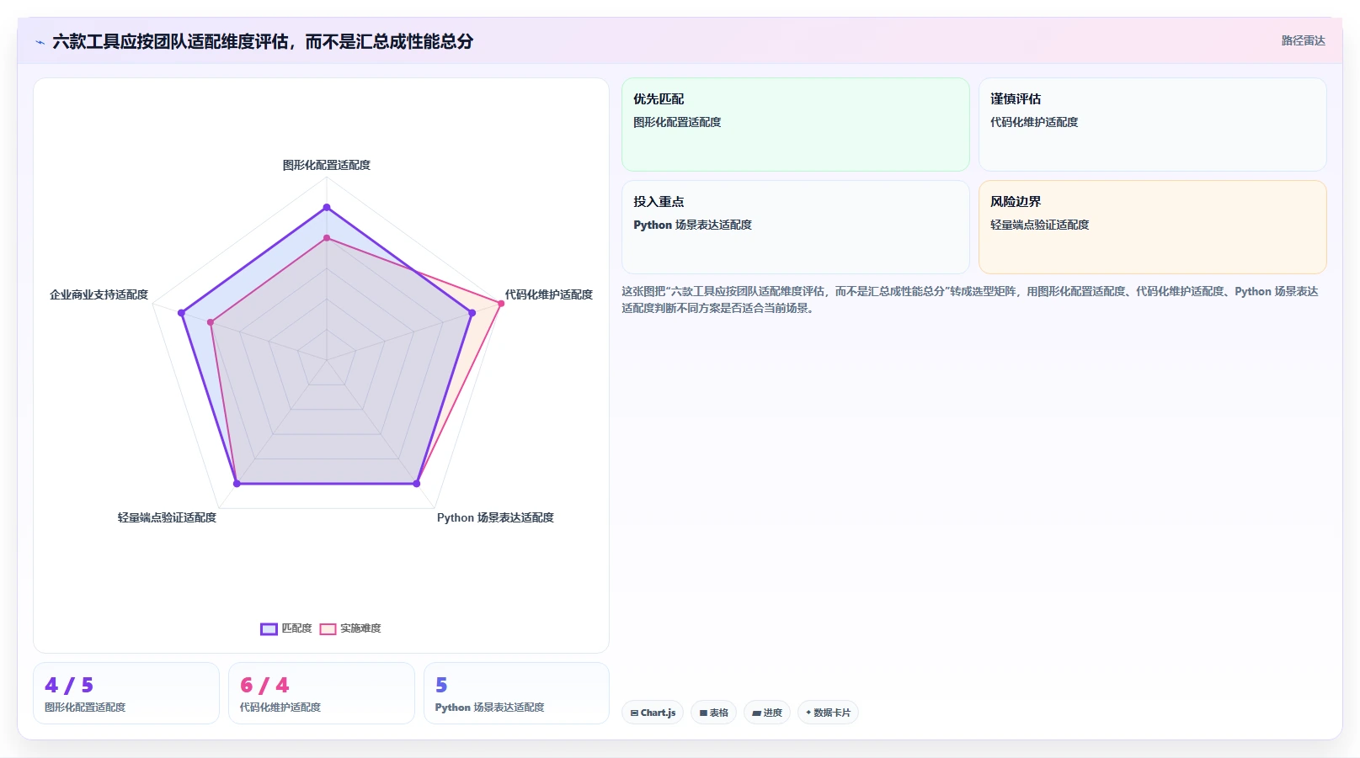Click the 进度 tag

[x=767, y=713]
